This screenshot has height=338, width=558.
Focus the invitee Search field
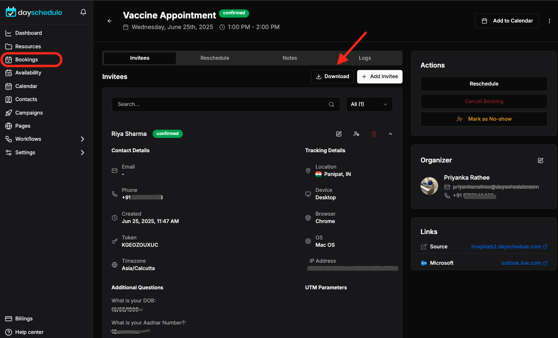point(226,104)
